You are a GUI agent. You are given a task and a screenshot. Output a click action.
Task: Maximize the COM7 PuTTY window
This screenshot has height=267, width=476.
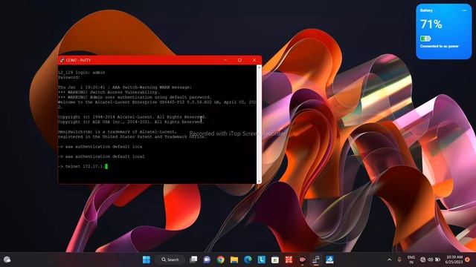pos(239,60)
